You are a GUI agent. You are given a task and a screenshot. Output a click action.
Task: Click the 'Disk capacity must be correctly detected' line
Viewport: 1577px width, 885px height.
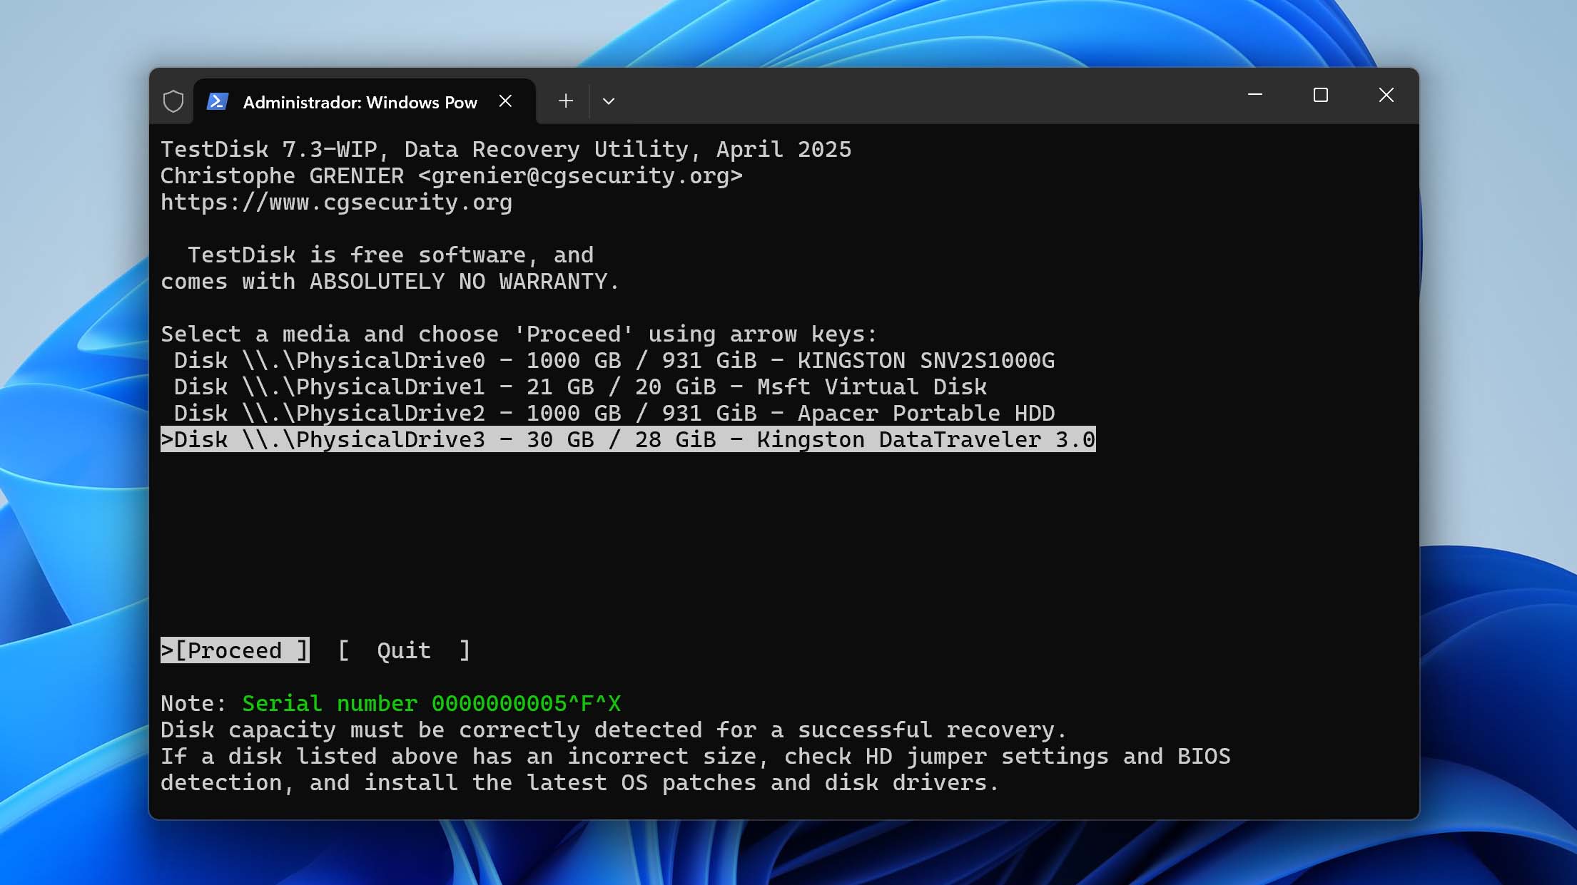tap(614, 730)
